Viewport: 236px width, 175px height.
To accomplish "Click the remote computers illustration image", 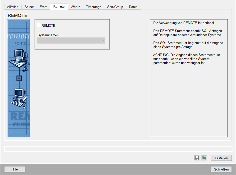I will (19, 78).
